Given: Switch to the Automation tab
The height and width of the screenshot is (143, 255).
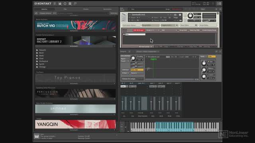Looking at the screenshot, I should click(107, 9).
